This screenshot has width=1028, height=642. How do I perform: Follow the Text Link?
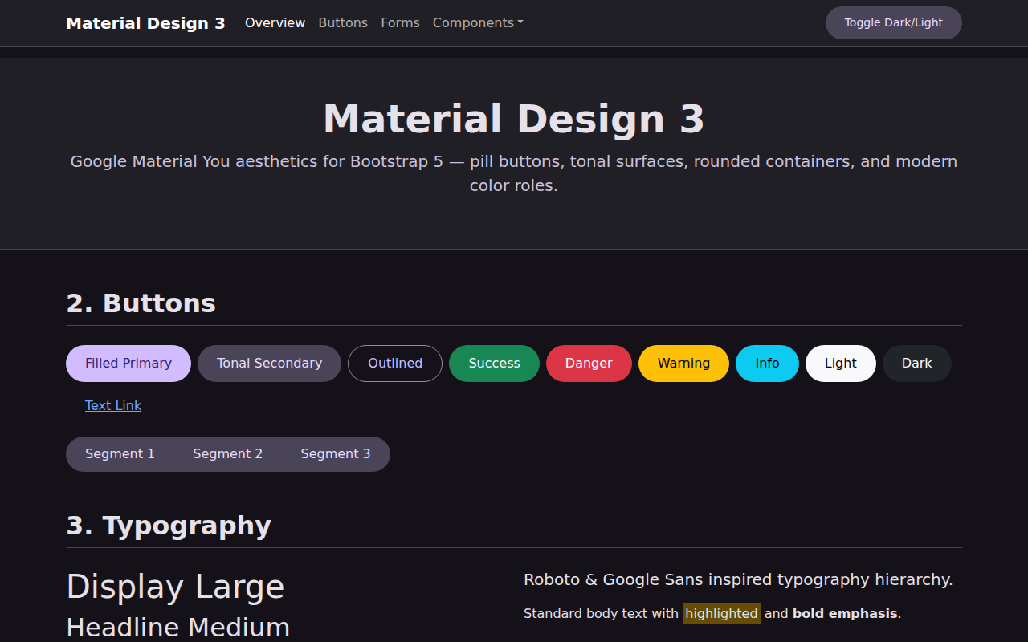(x=113, y=406)
